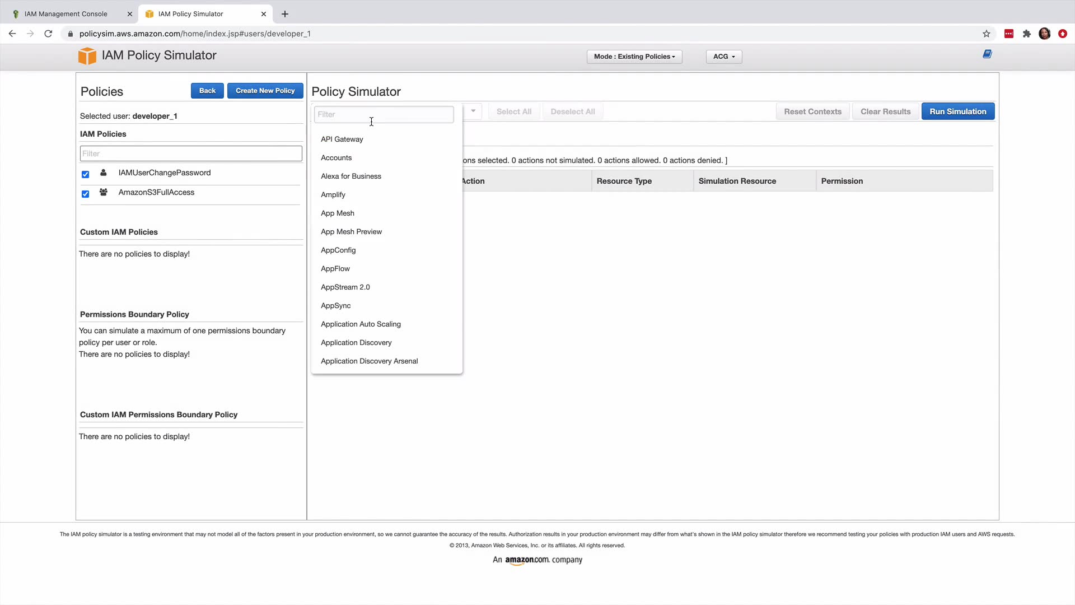
Task: Click the Run Simulation button
Action: pyautogui.click(x=957, y=111)
